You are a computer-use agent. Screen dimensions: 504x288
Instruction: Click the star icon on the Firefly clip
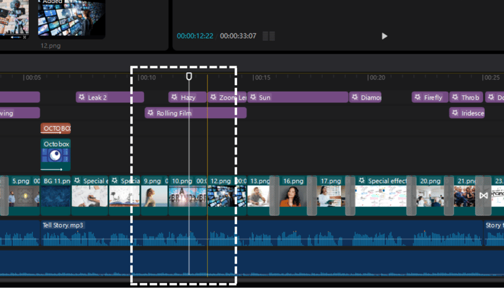pyautogui.click(x=418, y=97)
